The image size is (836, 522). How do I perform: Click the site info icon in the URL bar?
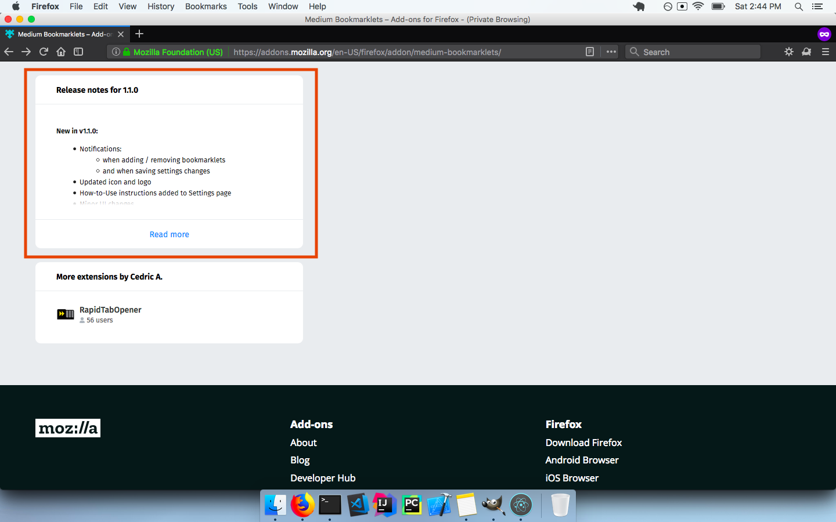[x=116, y=52]
